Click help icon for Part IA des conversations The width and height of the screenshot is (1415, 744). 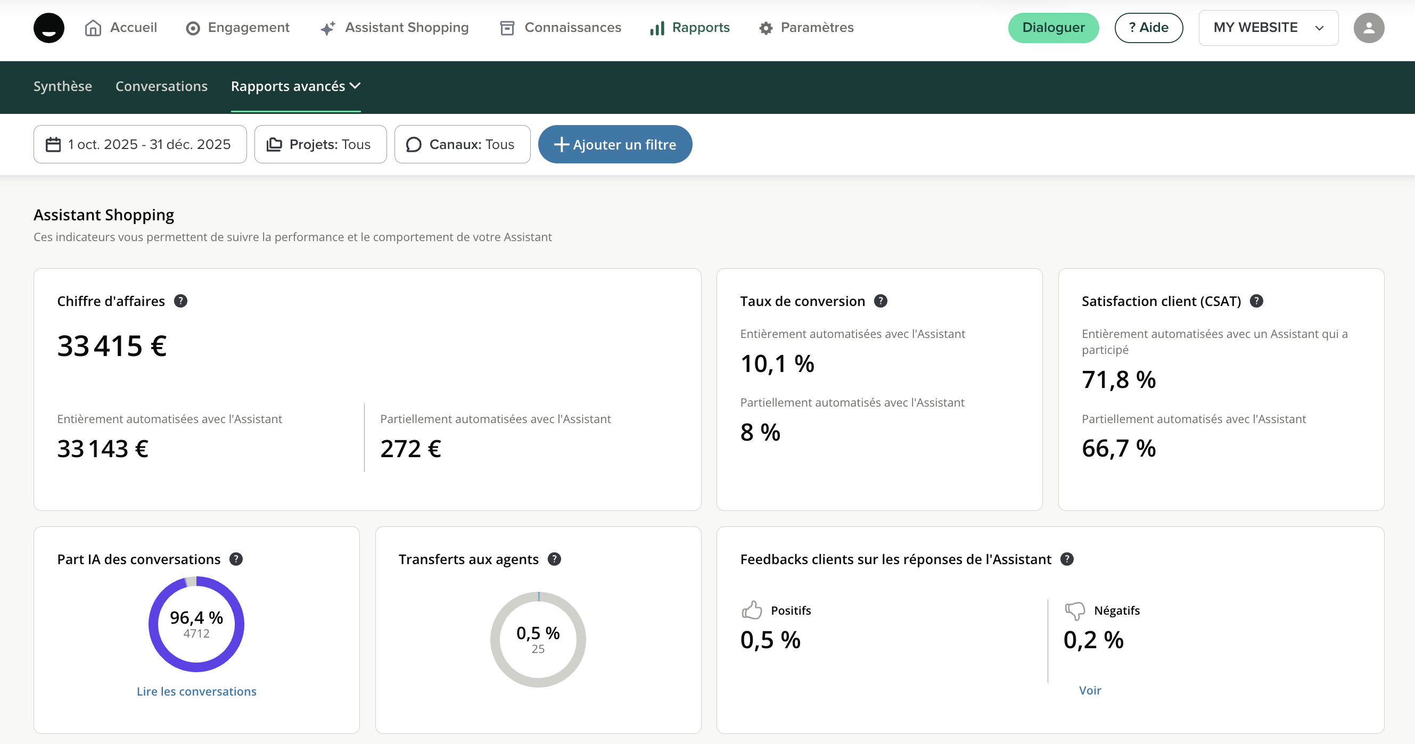[x=236, y=559]
